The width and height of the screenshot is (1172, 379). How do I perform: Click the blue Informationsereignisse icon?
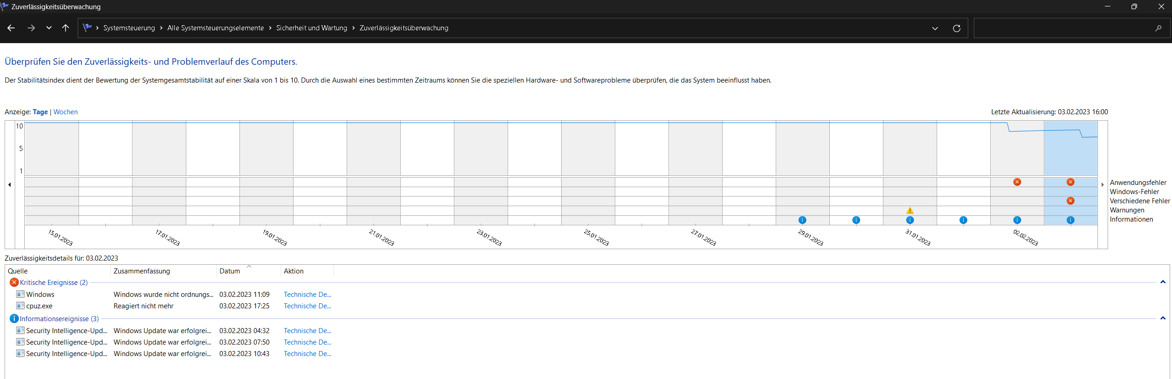tap(14, 318)
